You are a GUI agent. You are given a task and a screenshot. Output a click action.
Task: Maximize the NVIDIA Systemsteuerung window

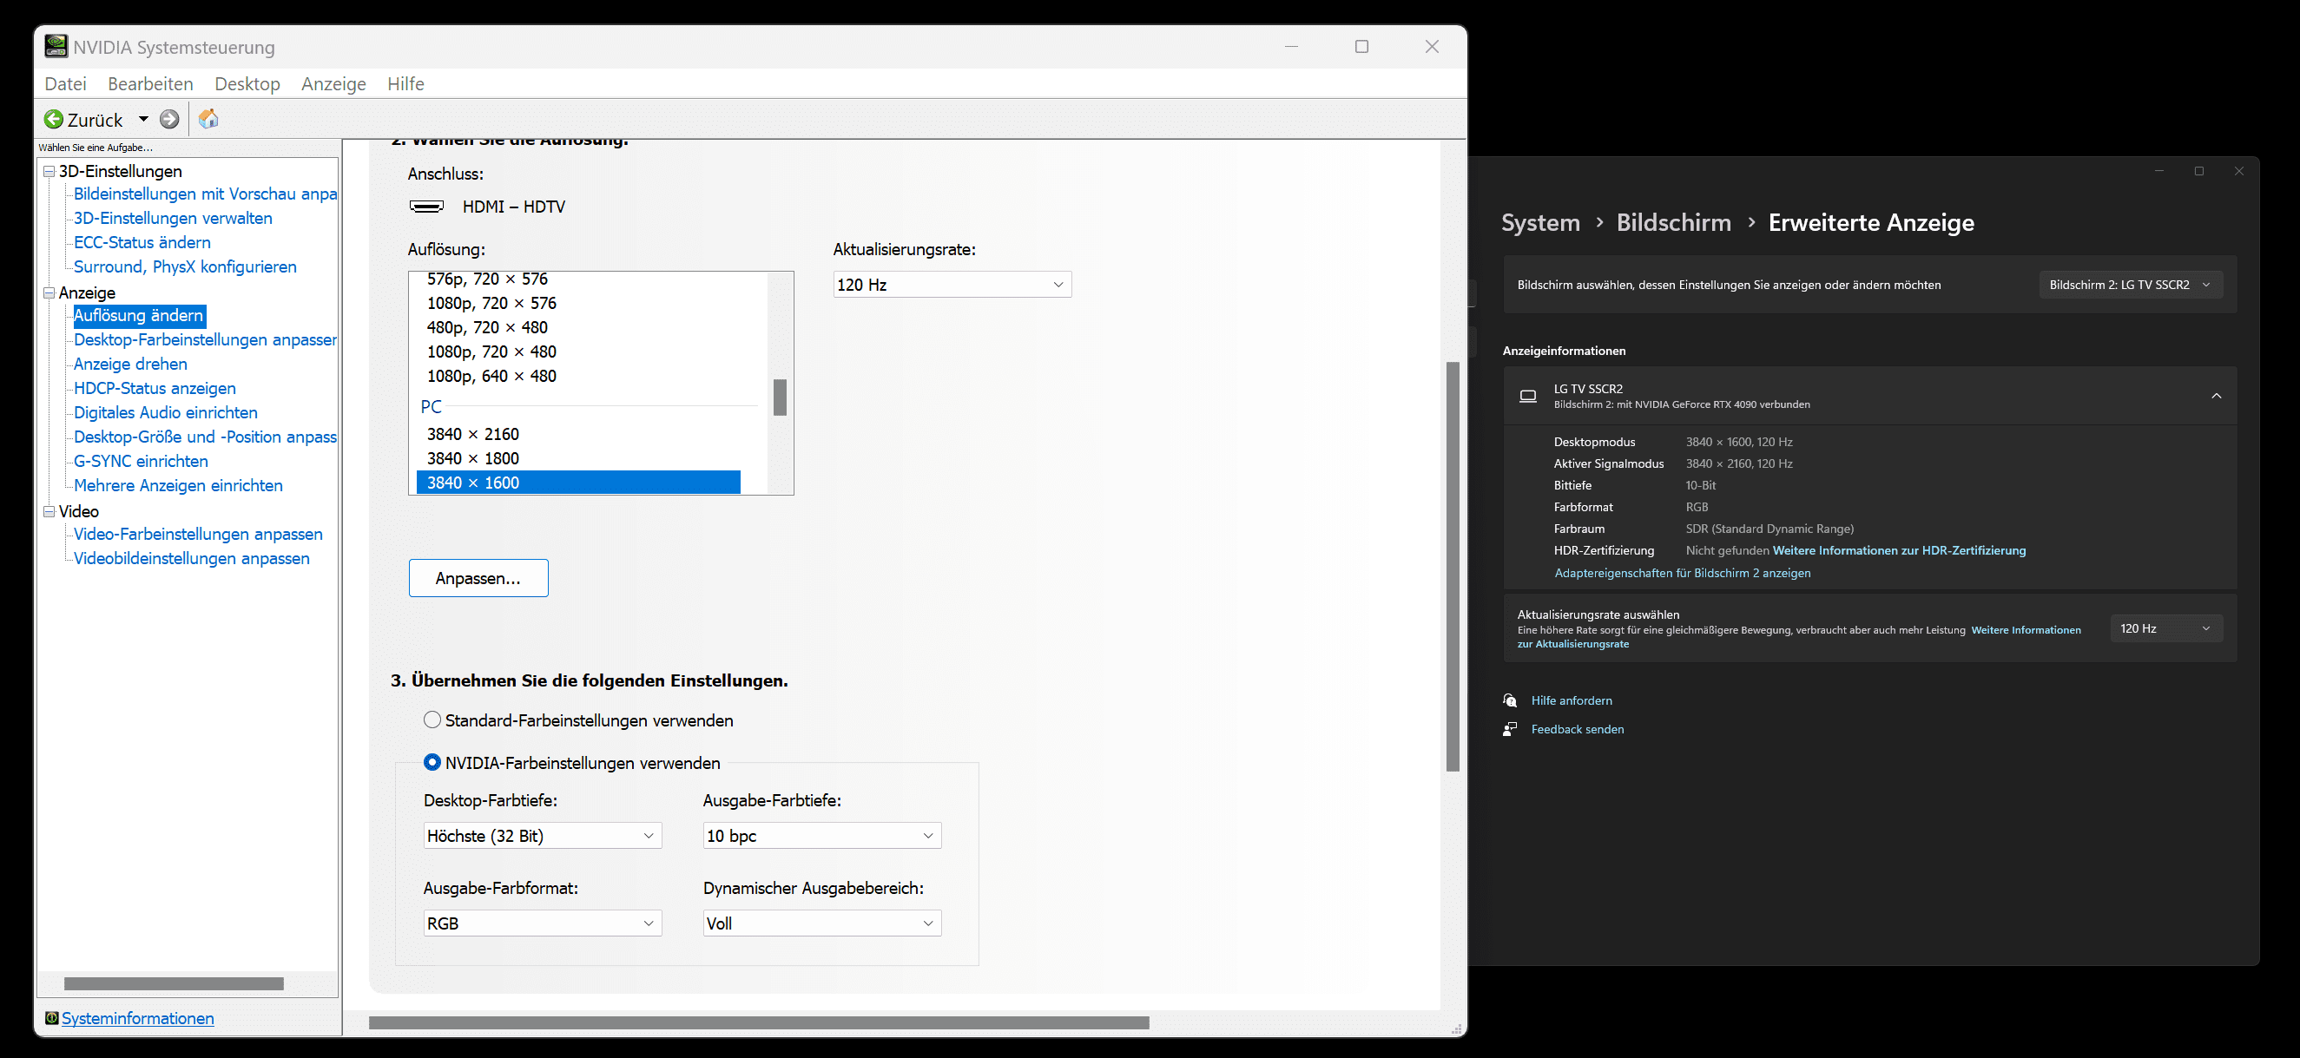click(x=1361, y=46)
